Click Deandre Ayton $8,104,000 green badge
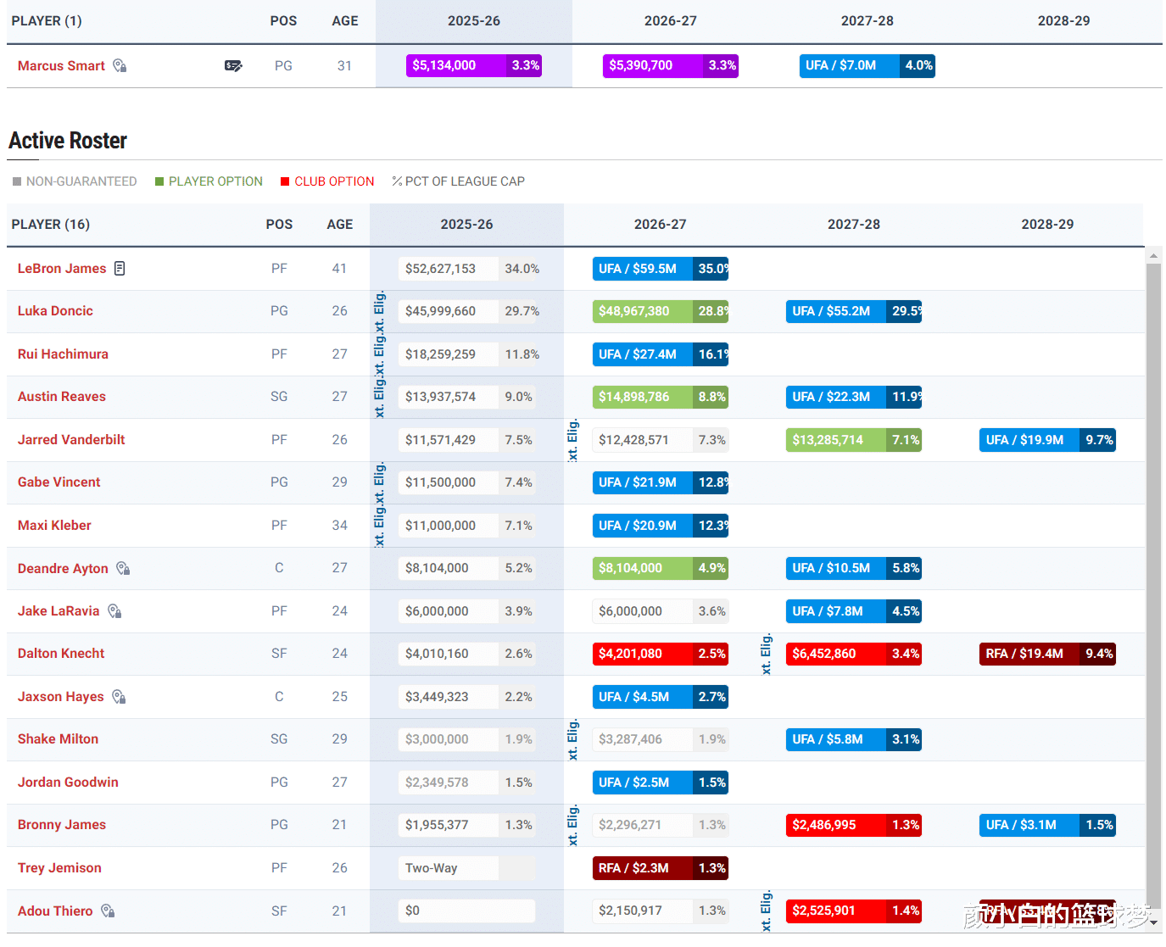This screenshot has height=947, width=1166. coord(660,568)
